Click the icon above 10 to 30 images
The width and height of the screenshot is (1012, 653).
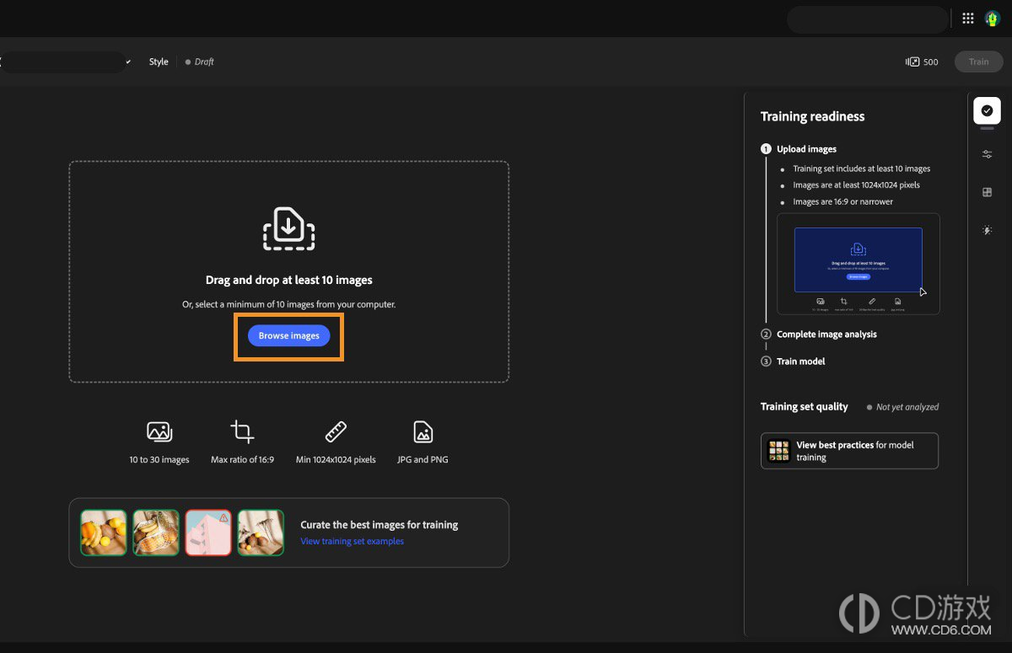click(x=159, y=432)
